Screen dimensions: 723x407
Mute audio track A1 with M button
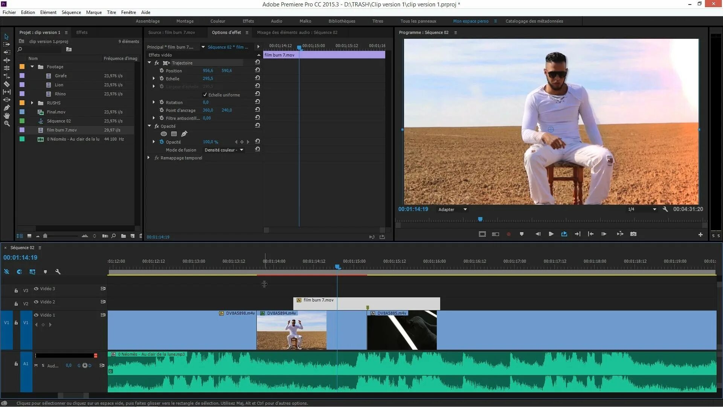pos(36,366)
